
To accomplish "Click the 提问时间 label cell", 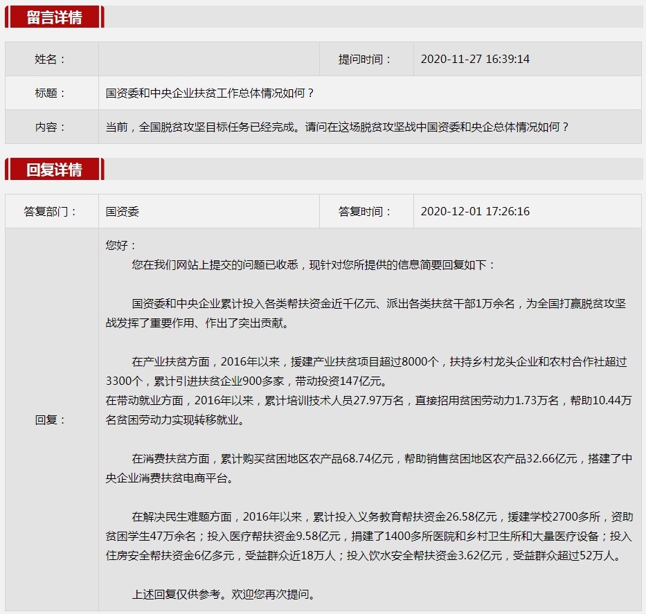I will 365,60.
